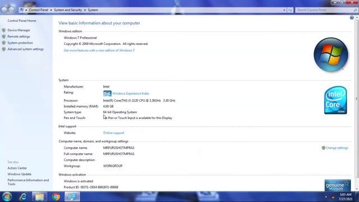Open Advanced system settings
This screenshot has width=359, height=202.
tap(25, 49)
